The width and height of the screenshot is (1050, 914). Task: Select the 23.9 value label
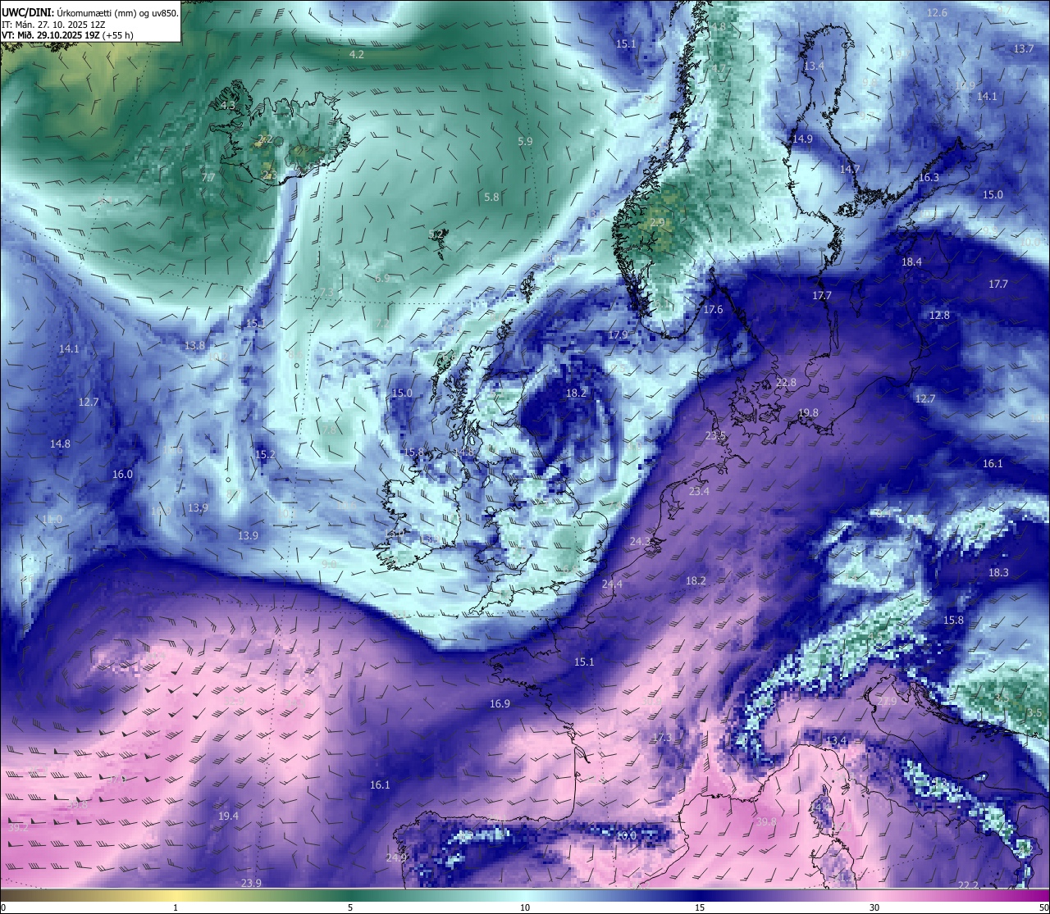click(x=251, y=882)
